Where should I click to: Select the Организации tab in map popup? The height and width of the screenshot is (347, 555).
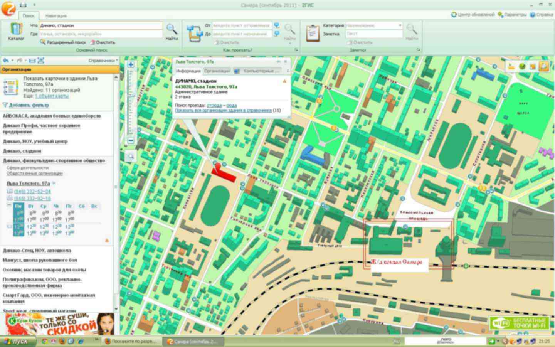click(217, 71)
